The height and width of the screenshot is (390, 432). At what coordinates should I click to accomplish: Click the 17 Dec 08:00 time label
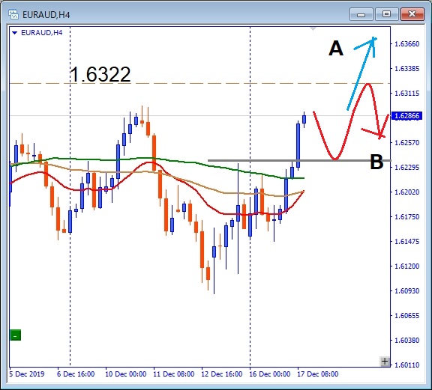click(x=318, y=374)
